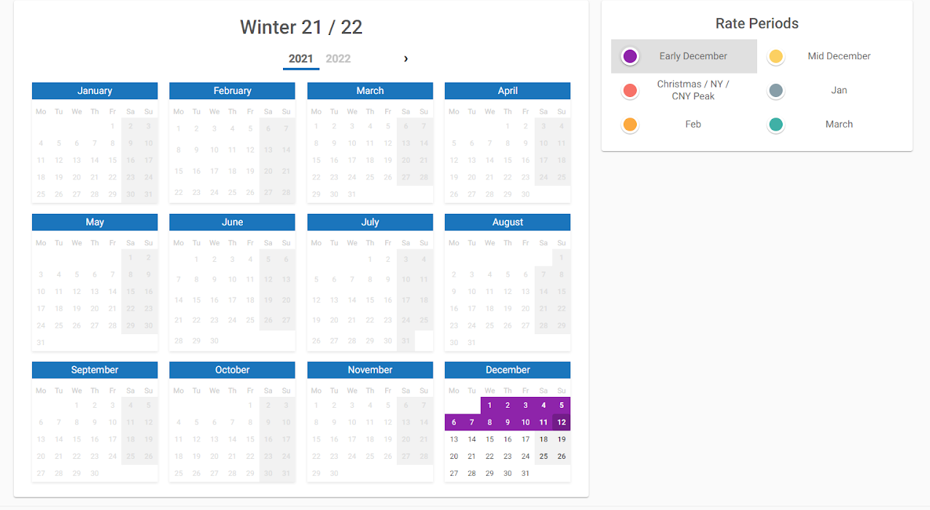Switch to the 2022 tab
The height and width of the screenshot is (510, 930).
[338, 58]
